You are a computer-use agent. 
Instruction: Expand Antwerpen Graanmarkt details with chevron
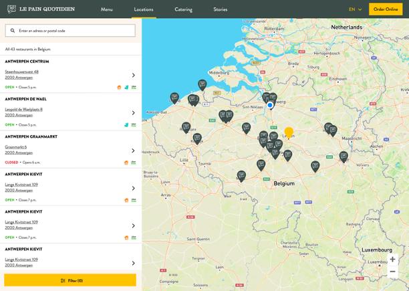[x=133, y=151]
